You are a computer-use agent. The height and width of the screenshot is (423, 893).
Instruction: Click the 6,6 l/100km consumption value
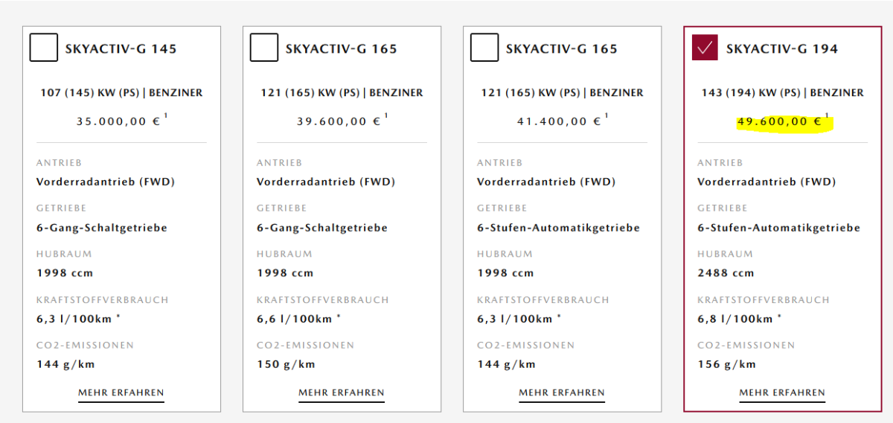click(295, 319)
